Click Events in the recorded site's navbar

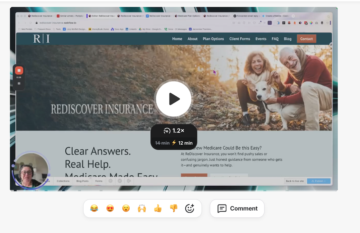[261, 39]
